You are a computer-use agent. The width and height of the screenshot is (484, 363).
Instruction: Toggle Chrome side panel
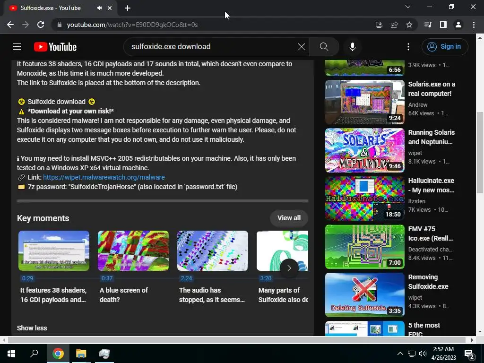443,25
